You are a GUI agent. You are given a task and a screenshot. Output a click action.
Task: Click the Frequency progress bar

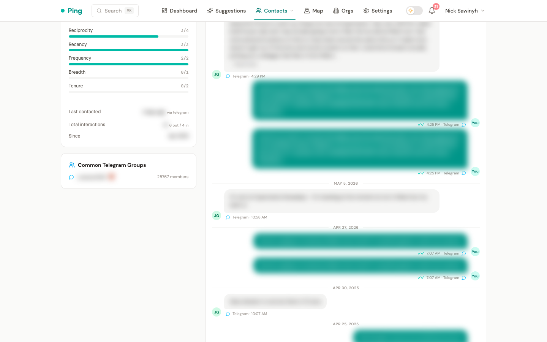(128, 64)
